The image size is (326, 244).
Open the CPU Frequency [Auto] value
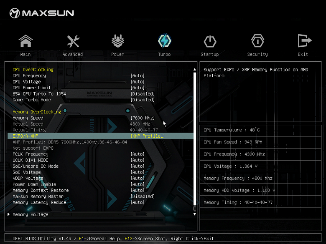point(138,76)
